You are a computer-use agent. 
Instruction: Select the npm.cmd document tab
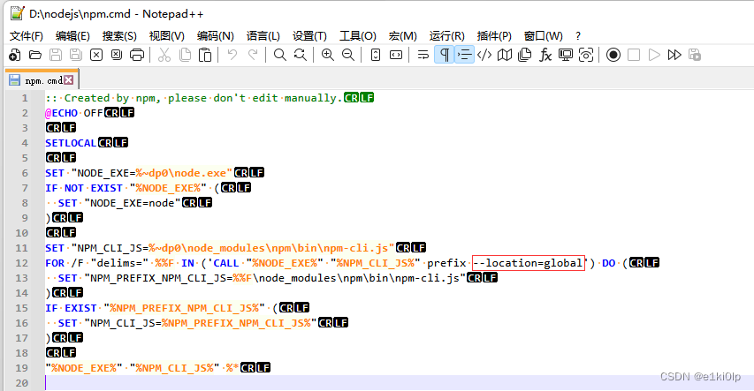pos(41,80)
